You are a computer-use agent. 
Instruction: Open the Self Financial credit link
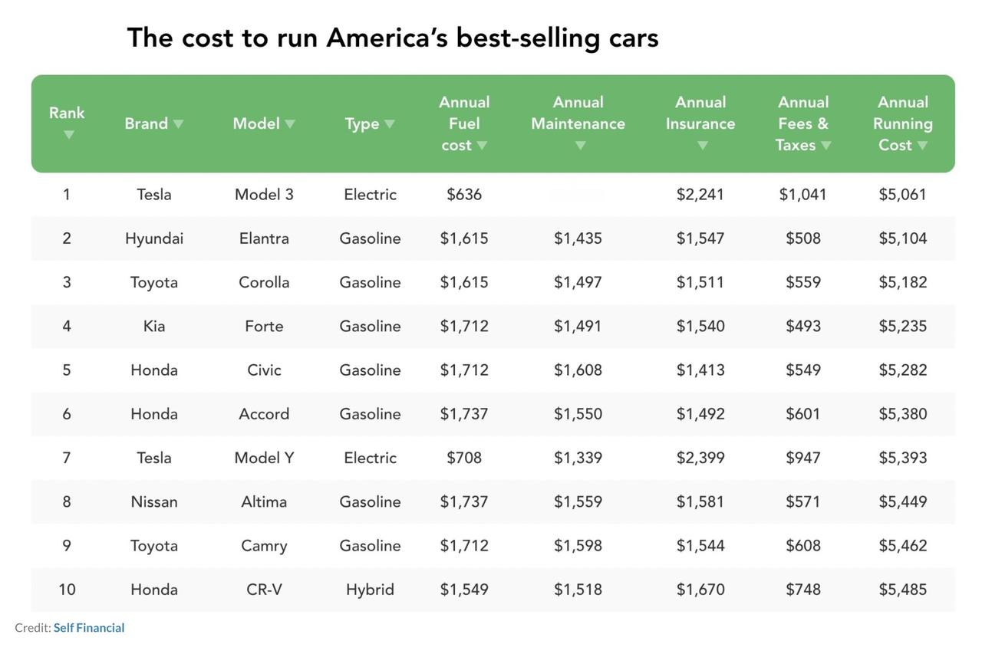coord(88,628)
